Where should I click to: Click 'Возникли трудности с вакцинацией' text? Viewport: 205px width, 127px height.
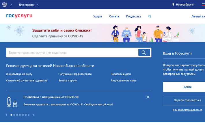point(68,104)
